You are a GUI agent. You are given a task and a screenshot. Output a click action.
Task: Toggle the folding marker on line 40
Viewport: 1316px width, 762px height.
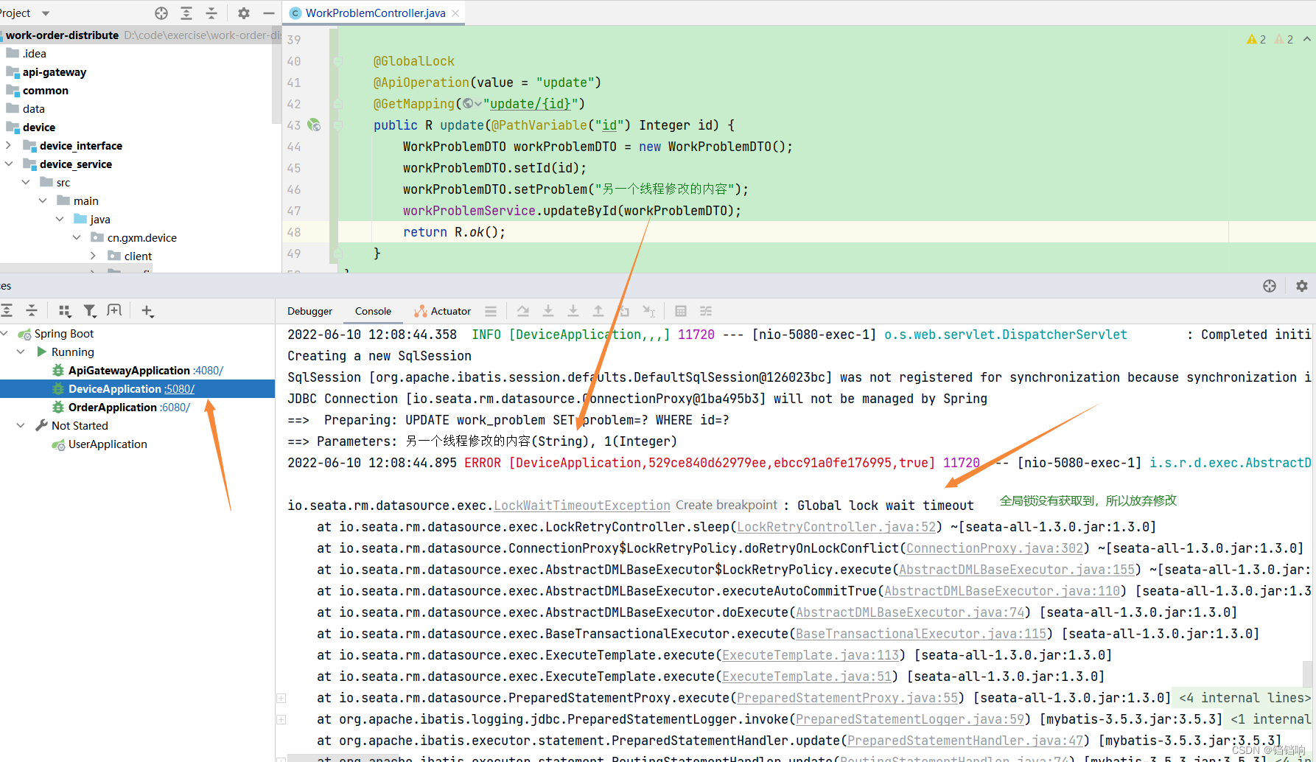[337, 61]
